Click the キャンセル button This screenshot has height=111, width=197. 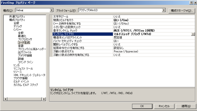pos(164,106)
